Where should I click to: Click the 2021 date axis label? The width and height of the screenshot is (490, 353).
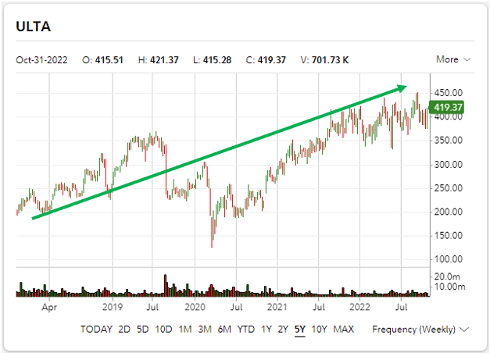[x=277, y=307]
